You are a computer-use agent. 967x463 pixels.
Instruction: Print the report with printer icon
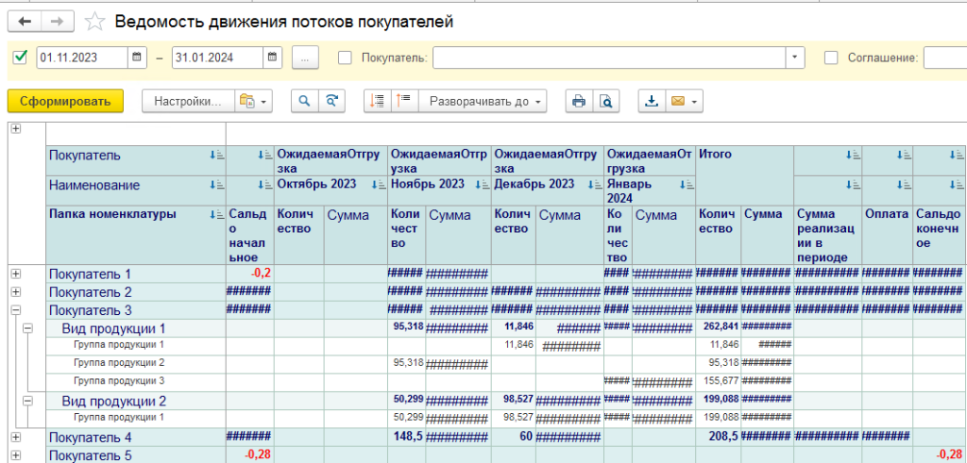579,102
